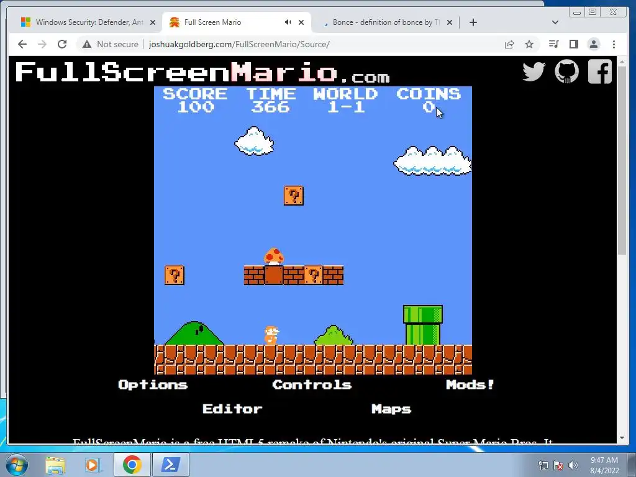The height and width of the screenshot is (477, 636).
Task: Open the Chrome profile icon
Action: tap(593, 44)
